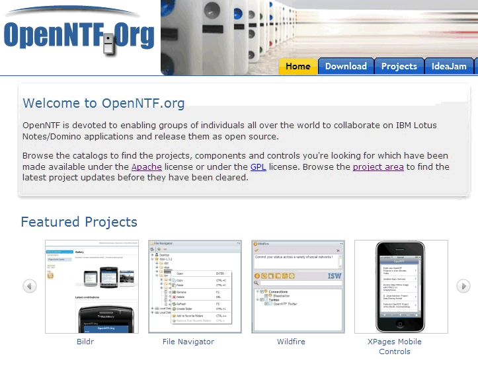Open the GPL license link
This screenshot has width=478, height=370.
259,166
